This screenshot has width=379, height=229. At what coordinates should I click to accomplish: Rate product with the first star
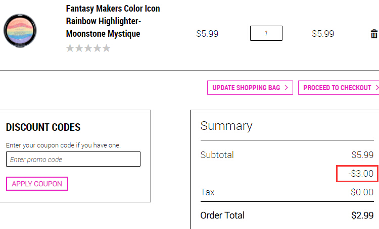70,48
